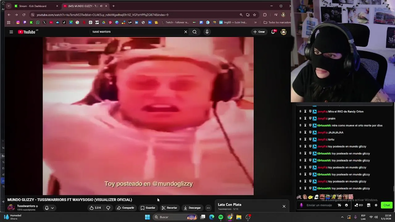Open TikTok bookmark icon
This screenshot has height=222, width=395.
[64, 23]
